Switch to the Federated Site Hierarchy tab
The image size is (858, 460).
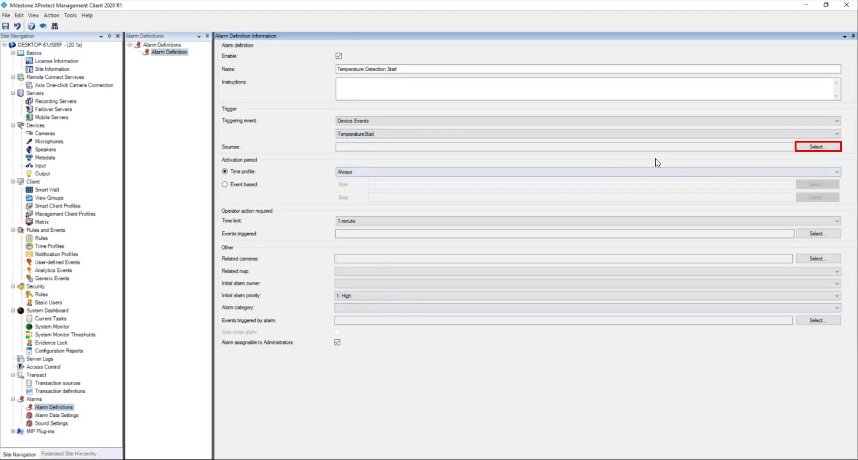(x=69, y=454)
